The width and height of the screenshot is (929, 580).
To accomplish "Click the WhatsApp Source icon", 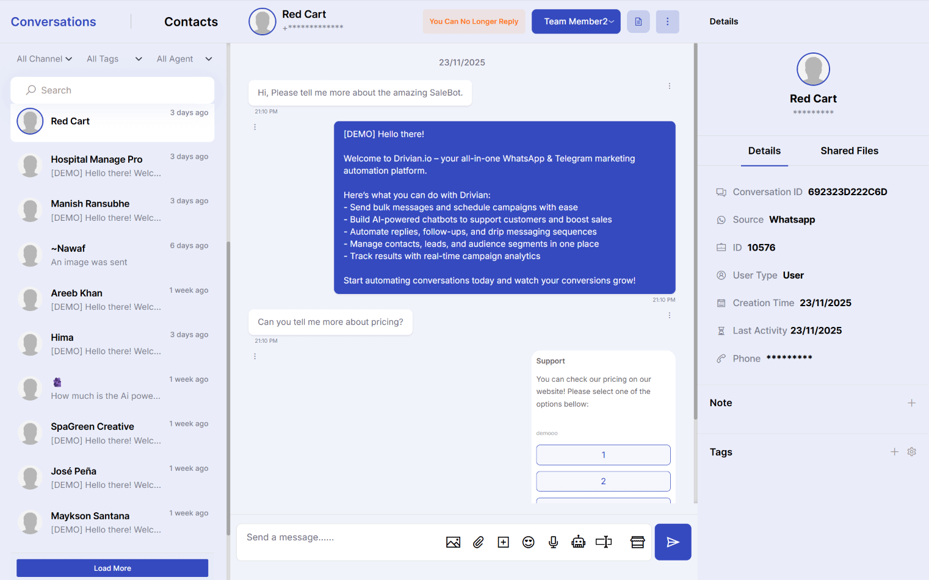I will tap(721, 220).
